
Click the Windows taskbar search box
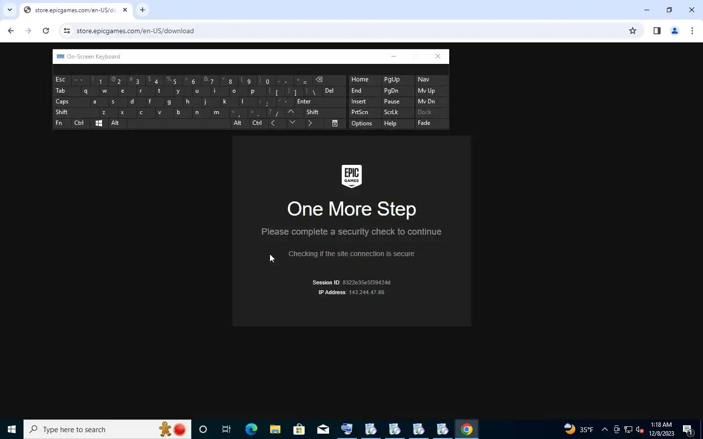[107, 429]
